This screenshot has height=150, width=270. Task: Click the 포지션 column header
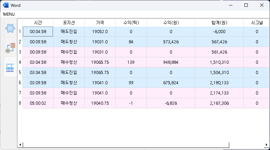pos(69,22)
